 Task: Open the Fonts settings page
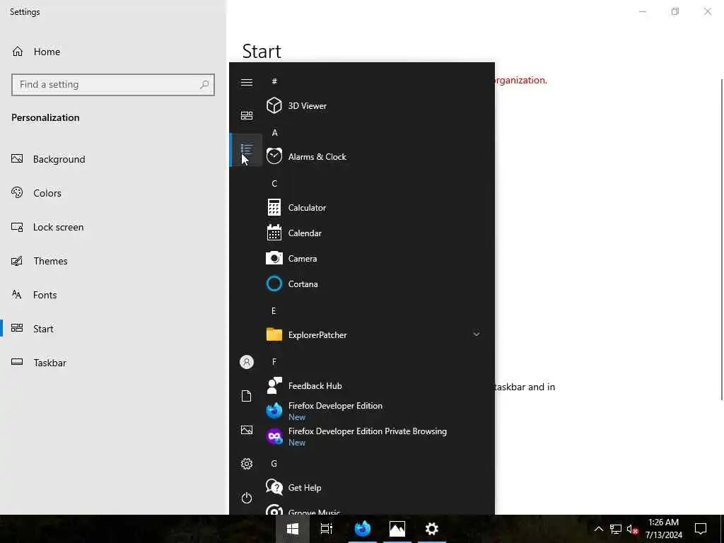[x=113, y=295]
